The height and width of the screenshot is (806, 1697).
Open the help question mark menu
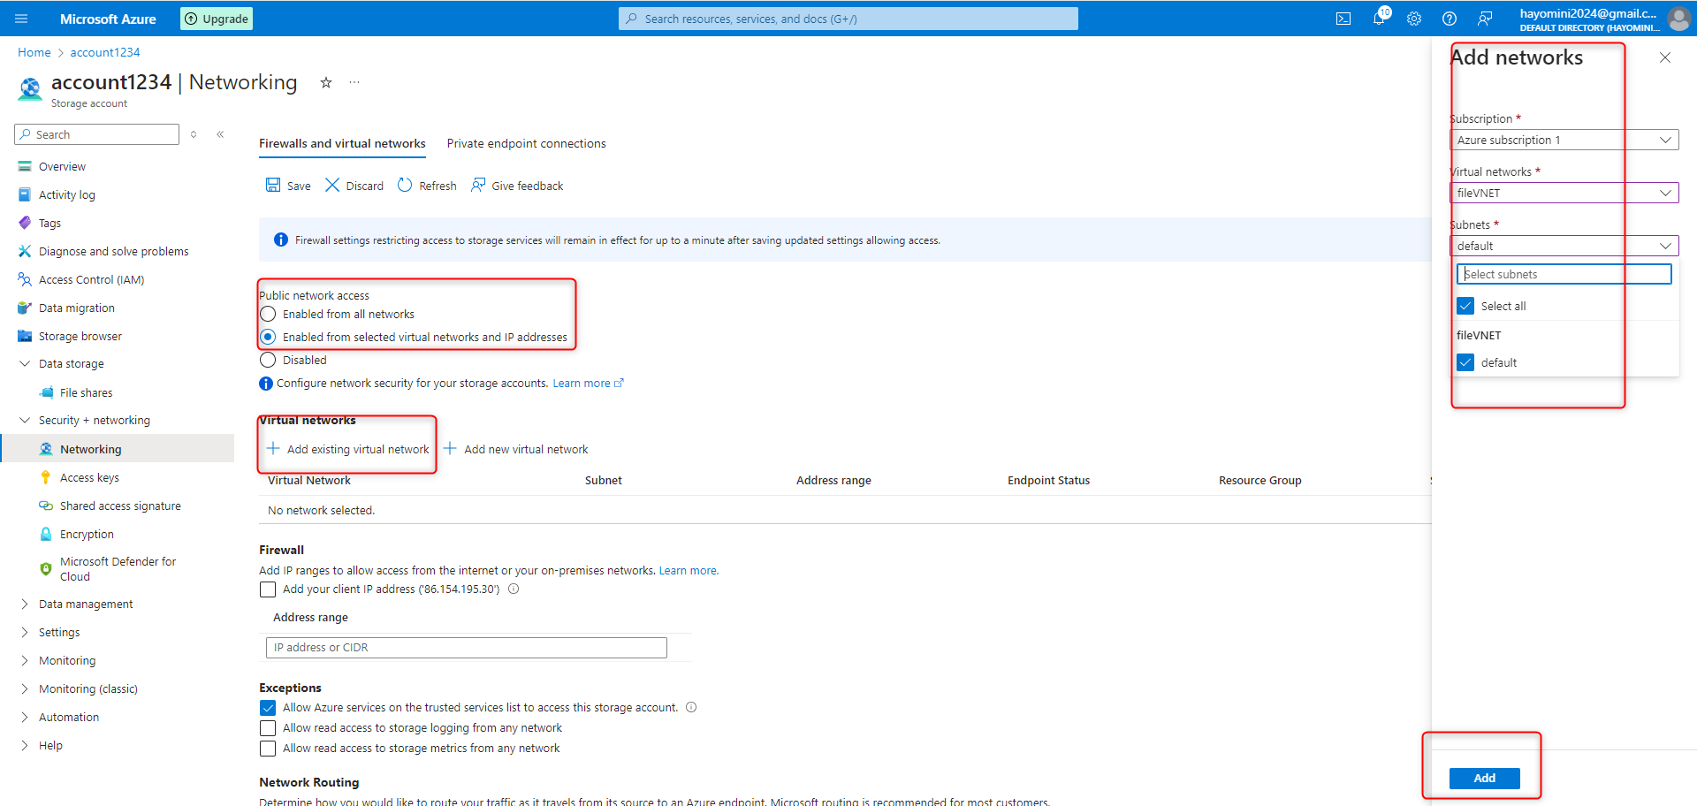point(1450,19)
